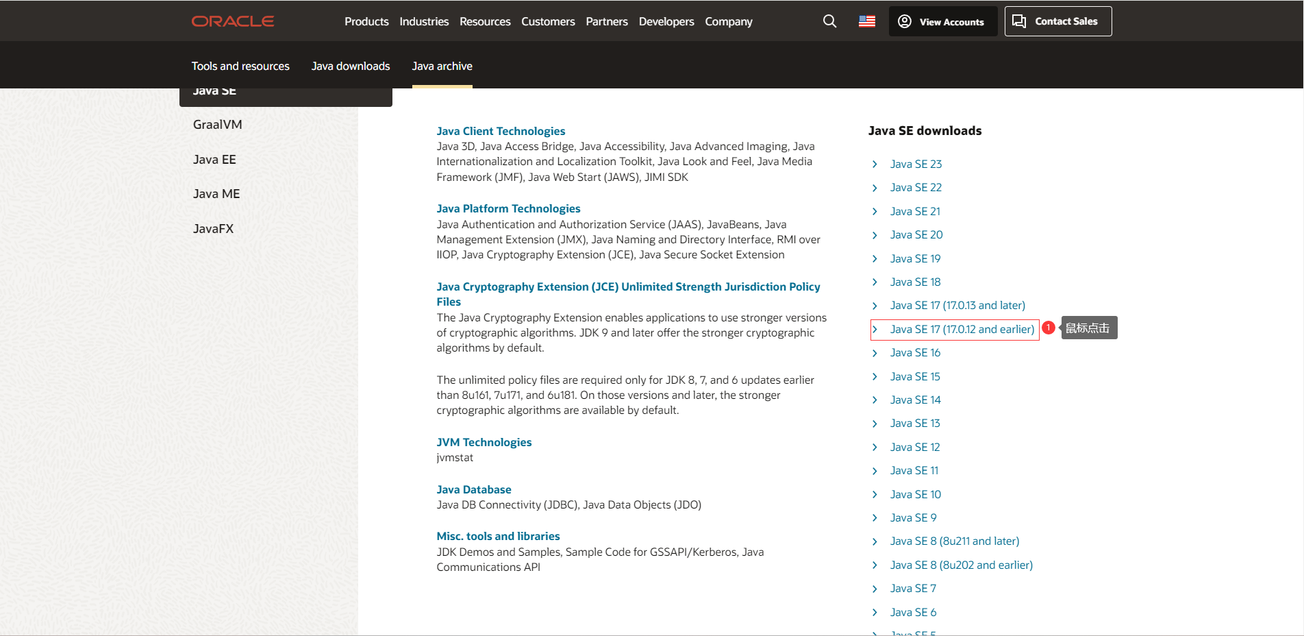Click the red number 1 annotation badge

click(x=1048, y=328)
